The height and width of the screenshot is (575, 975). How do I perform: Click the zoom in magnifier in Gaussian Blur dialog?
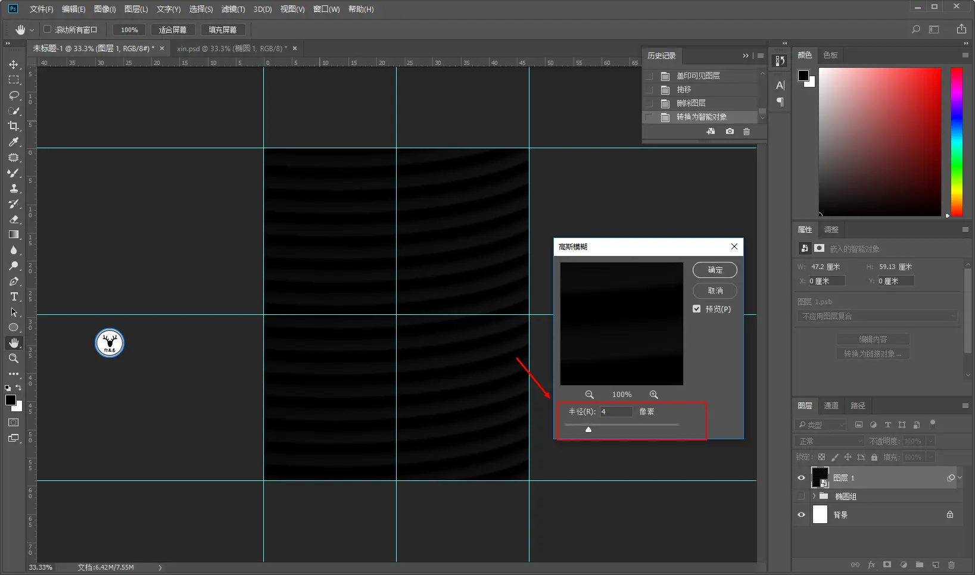(653, 395)
